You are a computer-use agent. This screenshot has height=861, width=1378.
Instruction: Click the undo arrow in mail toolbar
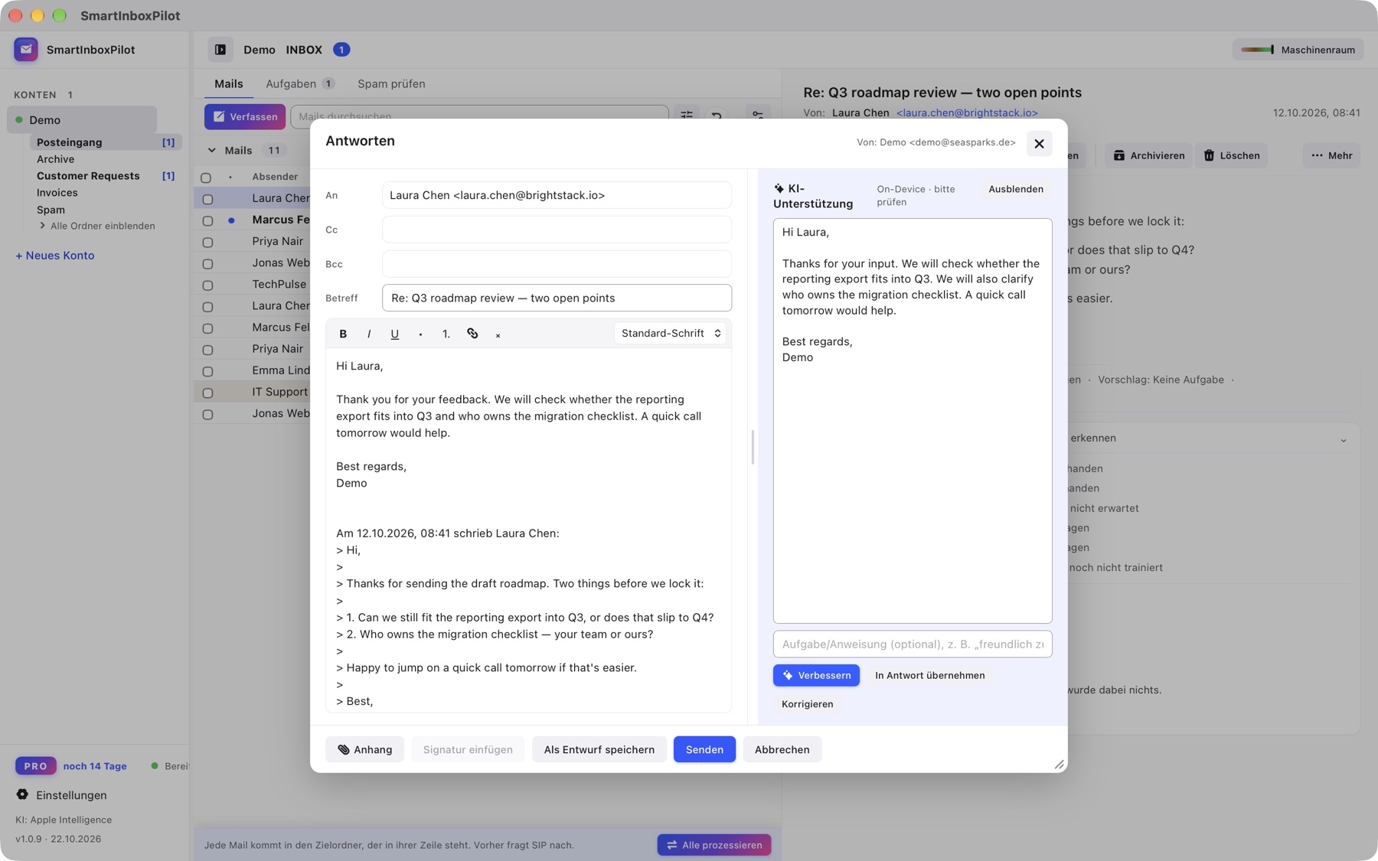click(717, 116)
